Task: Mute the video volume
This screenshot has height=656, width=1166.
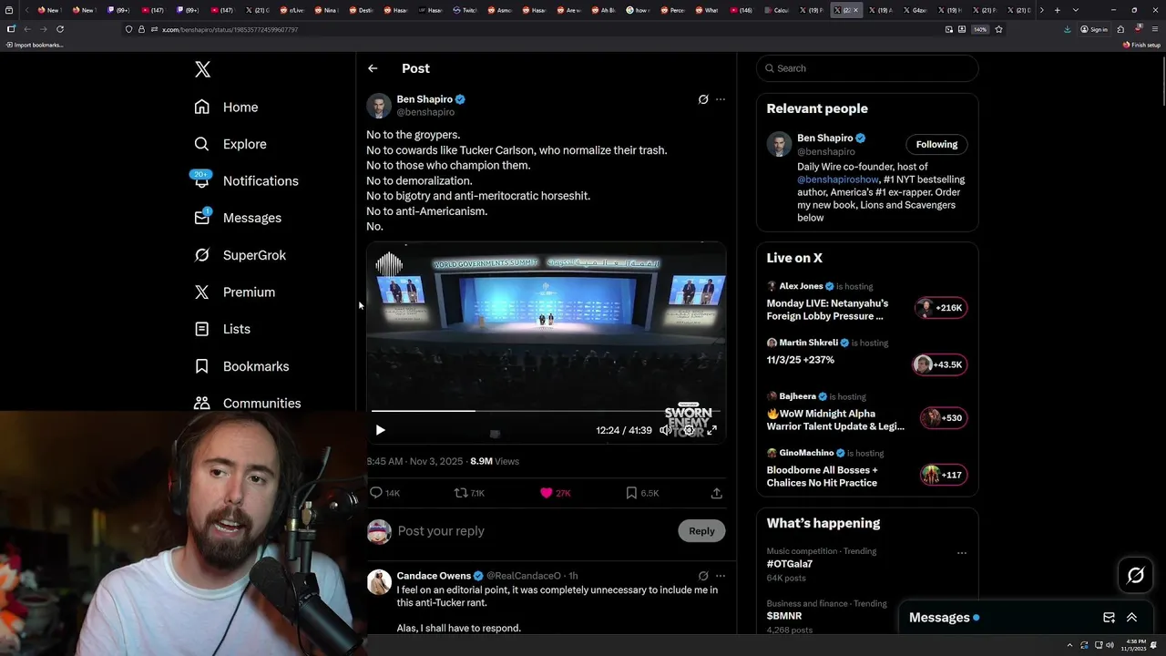Action: click(665, 430)
